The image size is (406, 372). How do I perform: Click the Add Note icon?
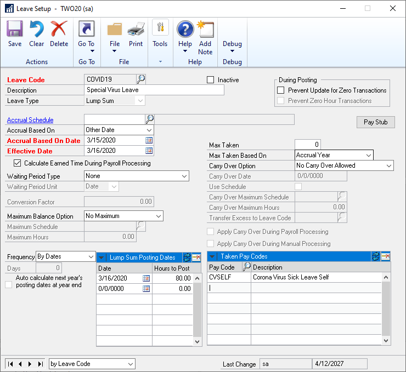205,29
